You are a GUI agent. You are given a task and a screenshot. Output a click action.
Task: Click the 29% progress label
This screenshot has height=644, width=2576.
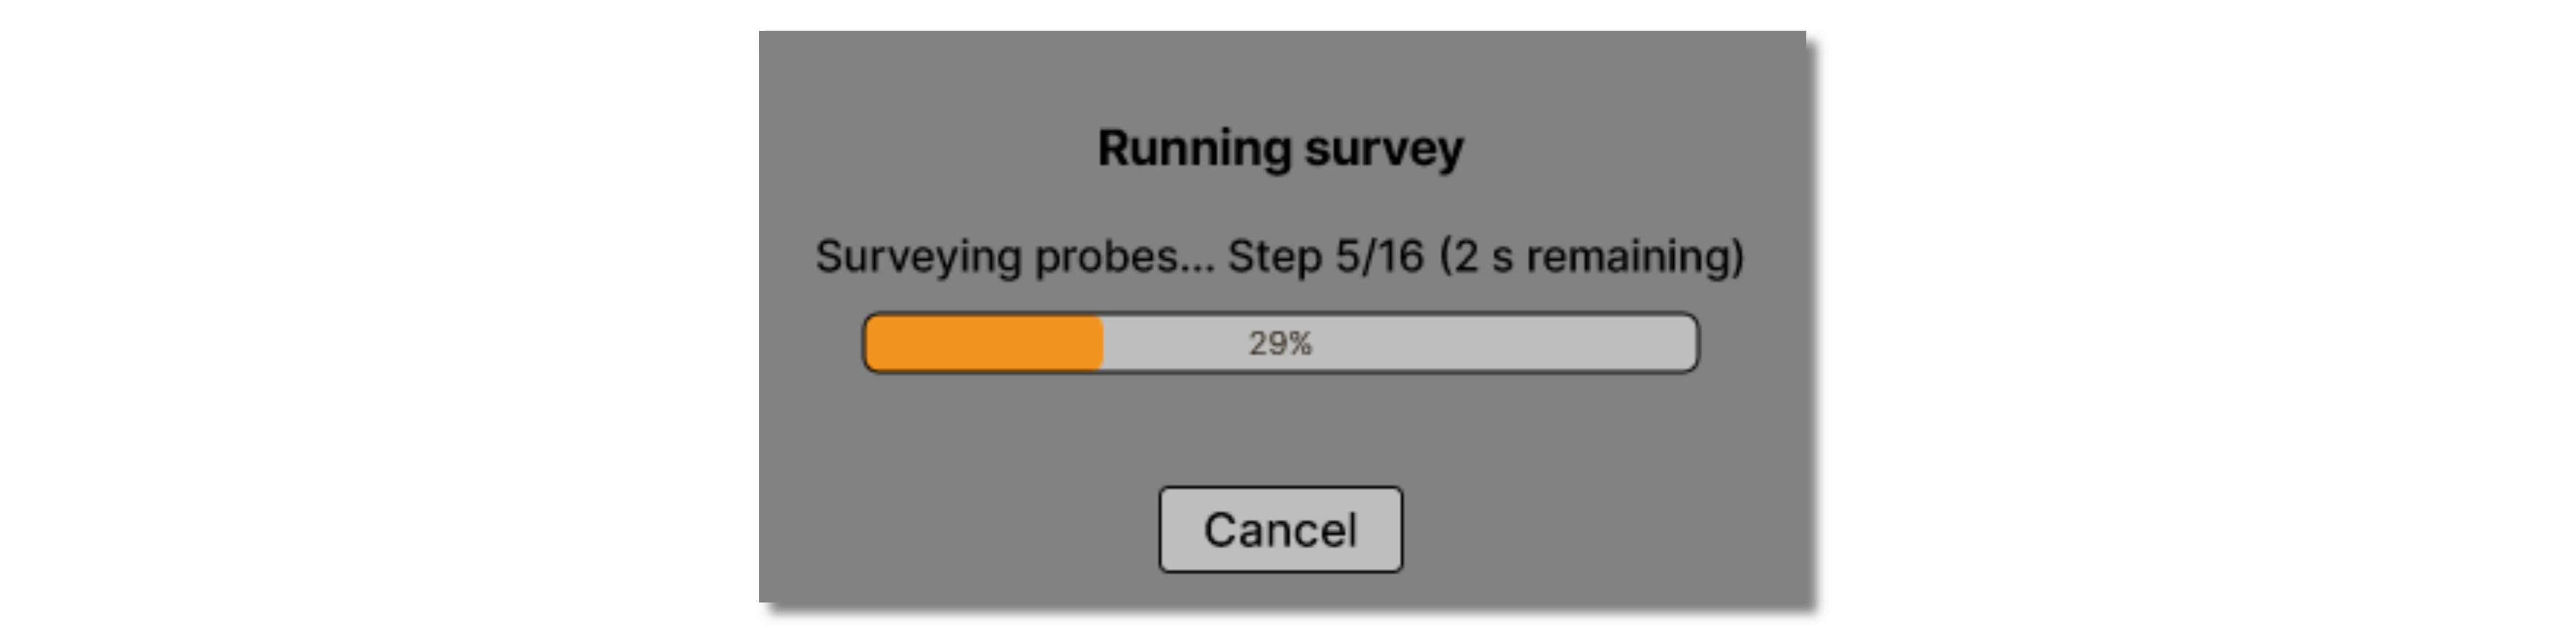pos(1280,343)
